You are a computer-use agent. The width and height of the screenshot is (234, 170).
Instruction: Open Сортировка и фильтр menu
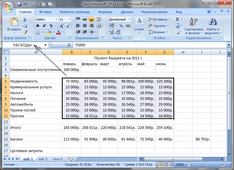(x=194, y=26)
